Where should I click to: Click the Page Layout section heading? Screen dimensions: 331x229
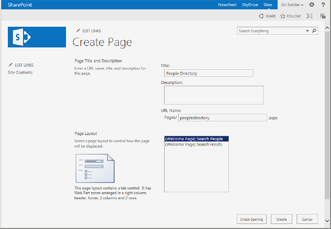[86, 133]
